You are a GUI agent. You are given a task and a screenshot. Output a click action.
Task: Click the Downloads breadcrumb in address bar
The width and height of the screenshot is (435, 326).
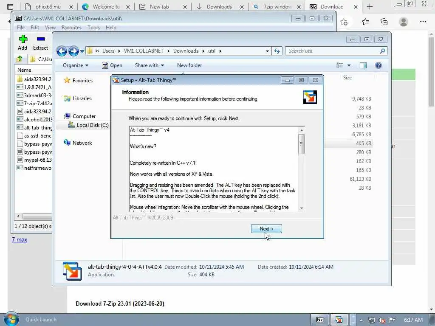pyautogui.click(x=186, y=51)
